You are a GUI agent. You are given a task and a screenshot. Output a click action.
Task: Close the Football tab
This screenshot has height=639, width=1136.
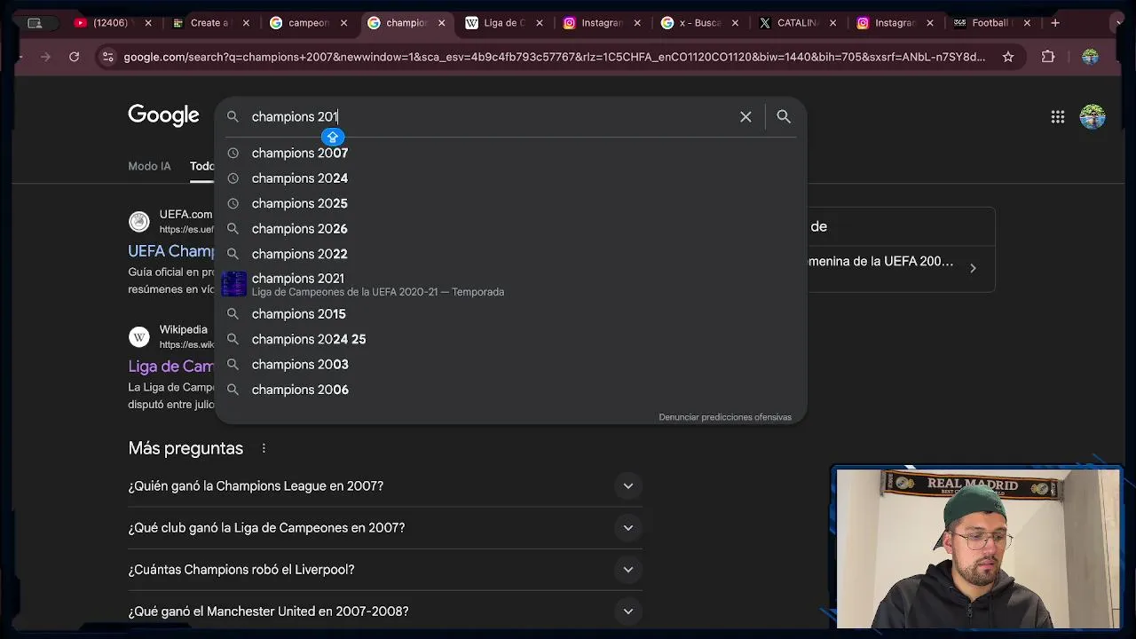tap(1027, 23)
